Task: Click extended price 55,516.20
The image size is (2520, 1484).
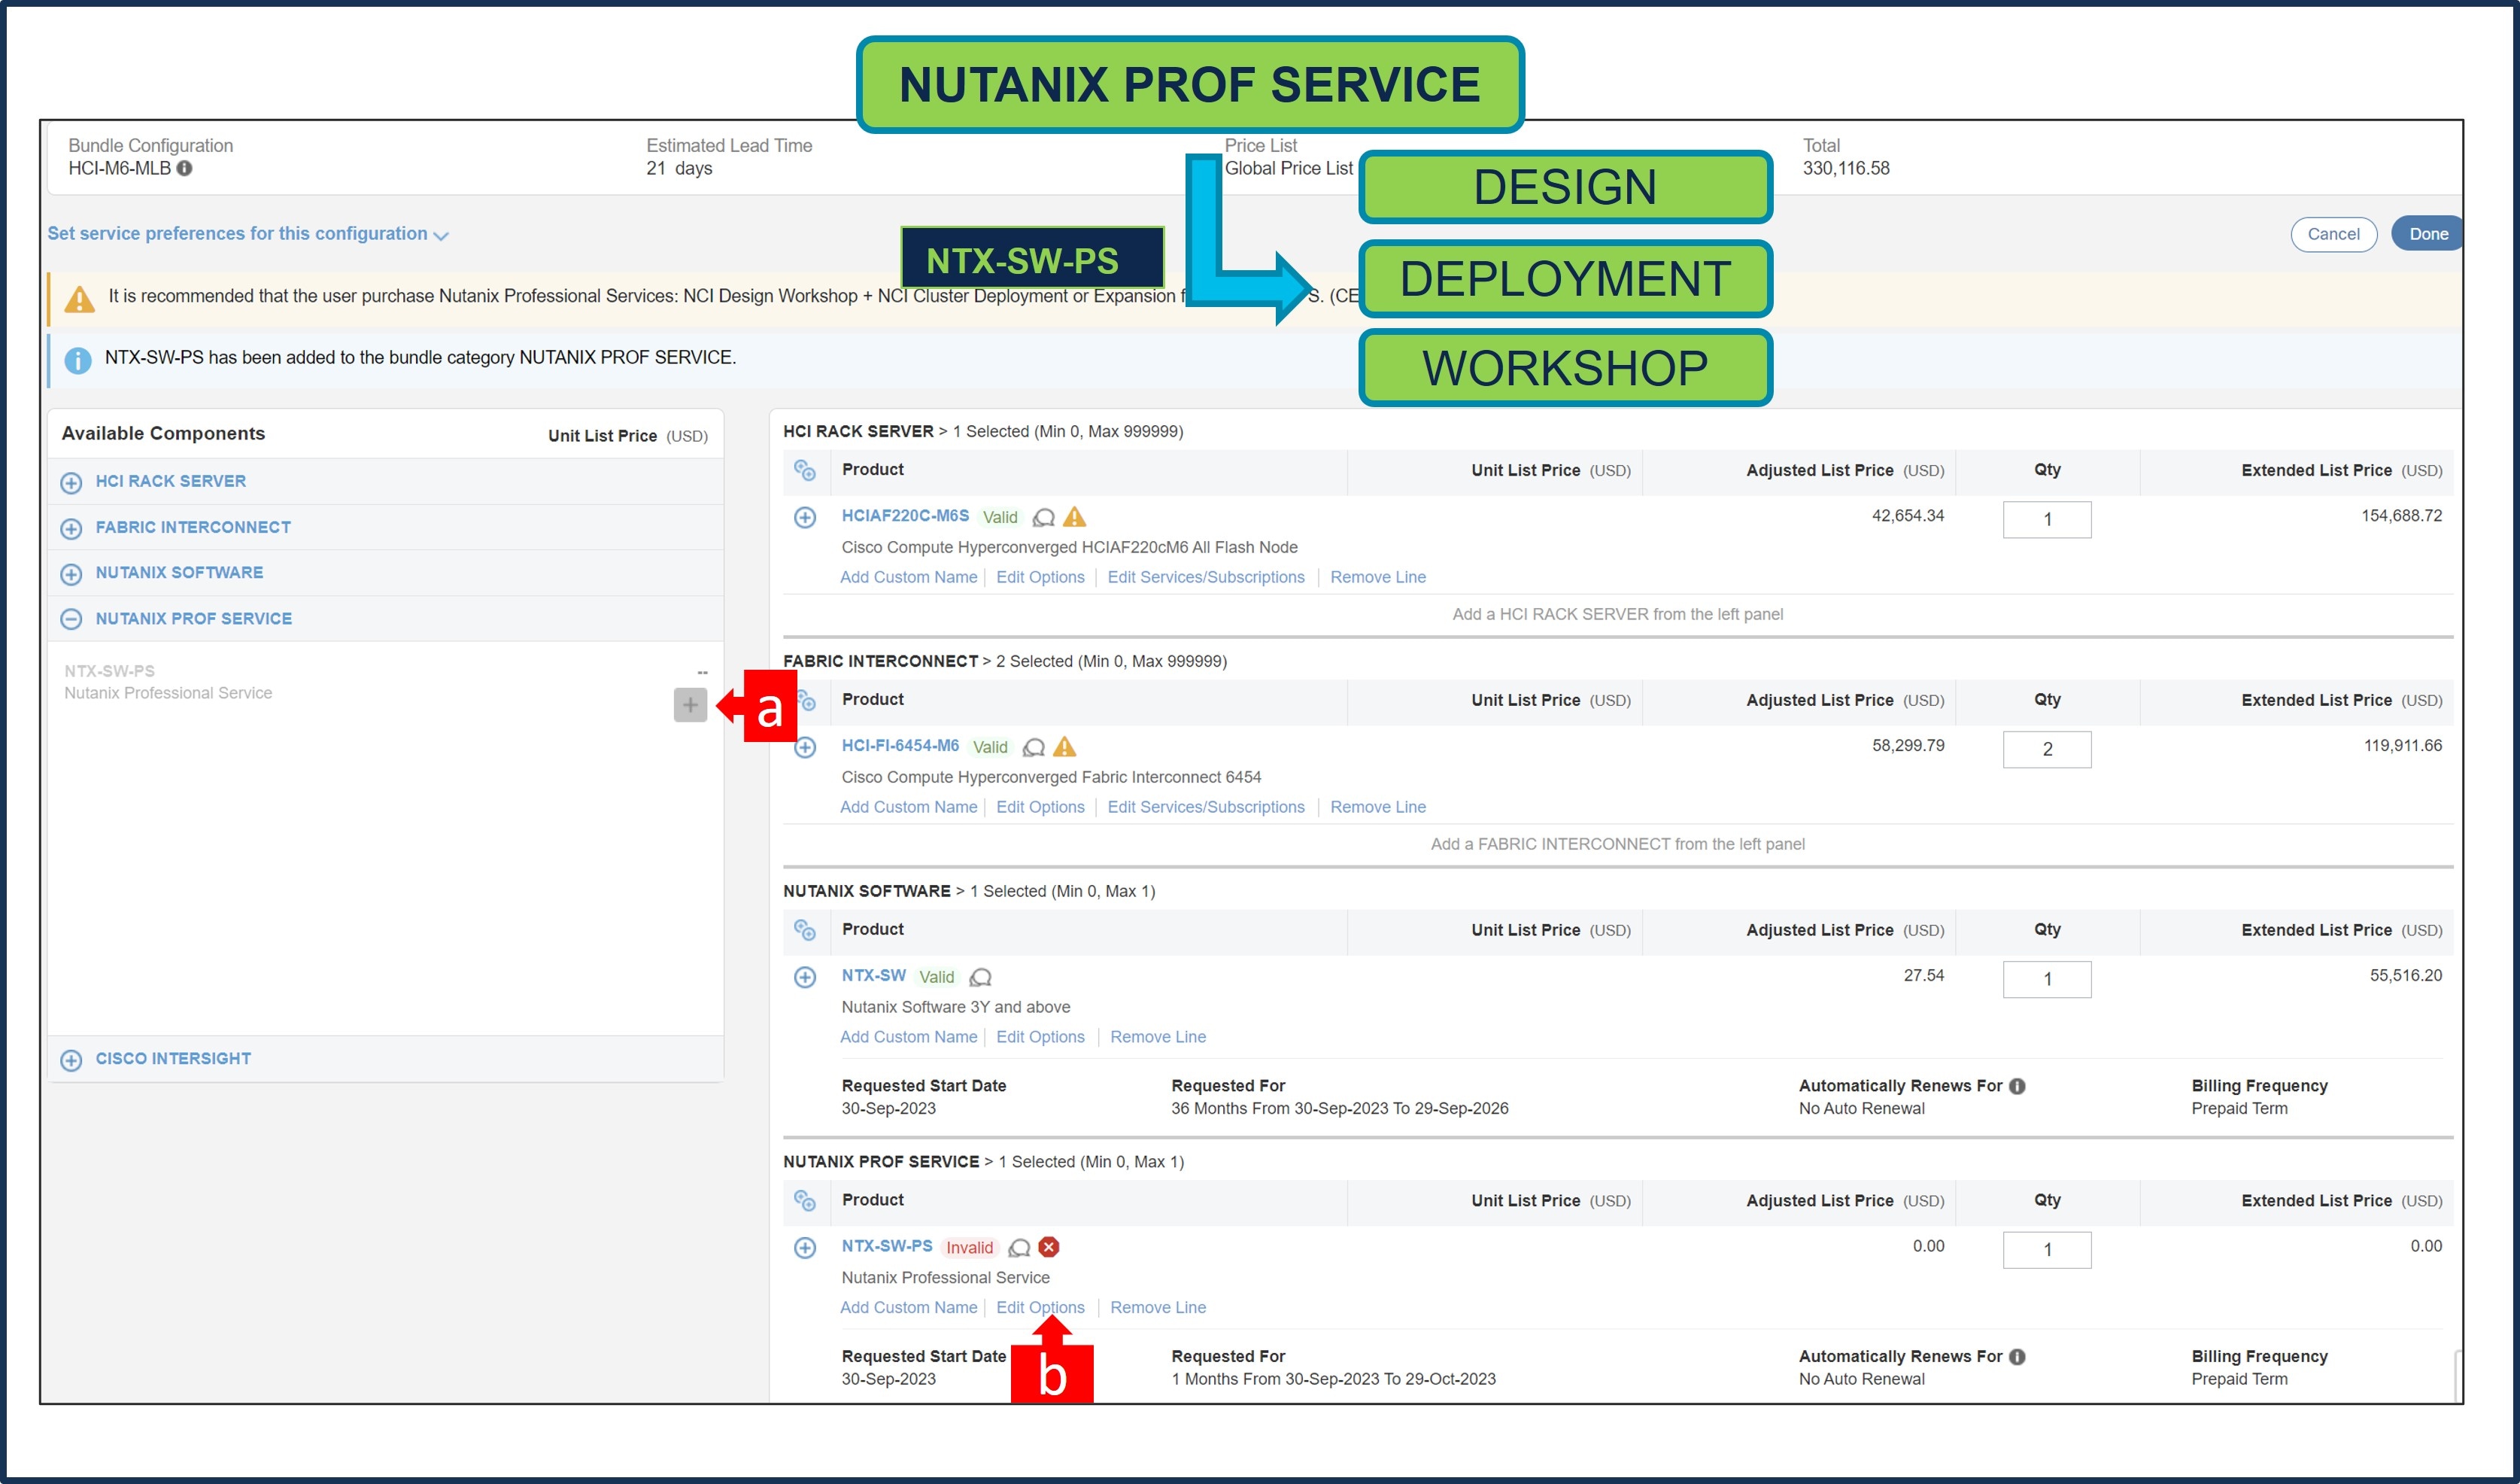Action: coord(2405,977)
